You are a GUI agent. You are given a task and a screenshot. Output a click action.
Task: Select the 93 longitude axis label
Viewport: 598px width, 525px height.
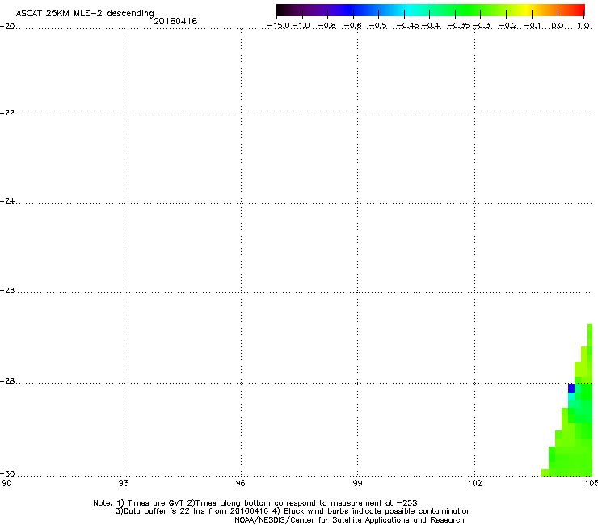click(x=124, y=484)
